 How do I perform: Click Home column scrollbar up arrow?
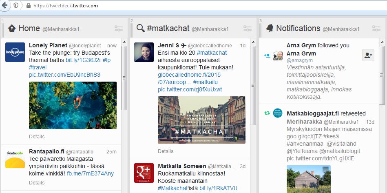pos(124,42)
